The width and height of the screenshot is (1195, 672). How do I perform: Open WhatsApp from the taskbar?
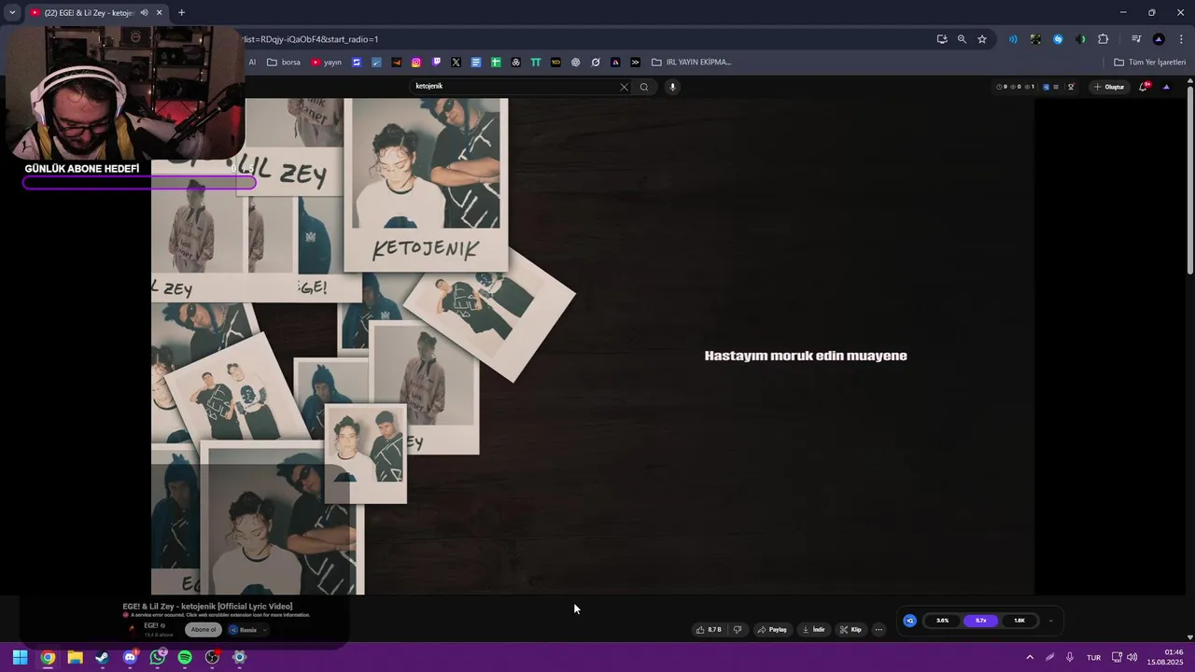pyautogui.click(x=157, y=657)
